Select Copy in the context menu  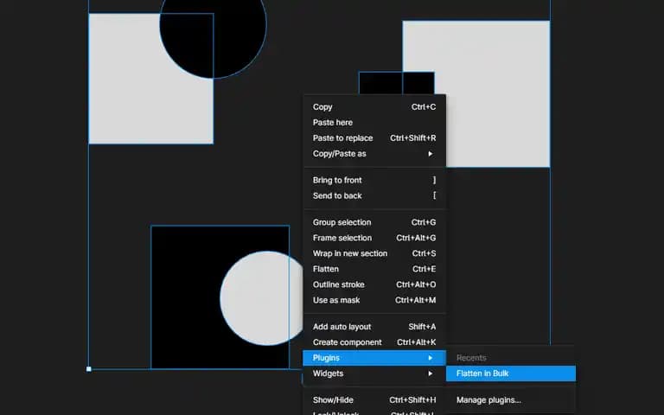click(374, 107)
